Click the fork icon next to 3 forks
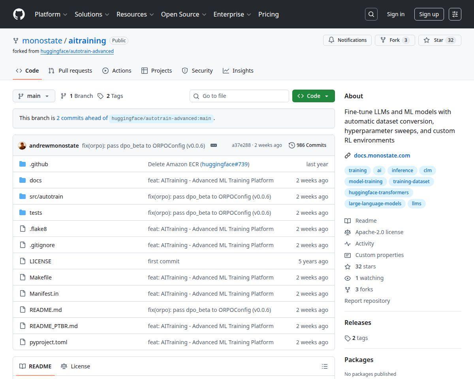474x379 pixels. click(x=348, y=289)
